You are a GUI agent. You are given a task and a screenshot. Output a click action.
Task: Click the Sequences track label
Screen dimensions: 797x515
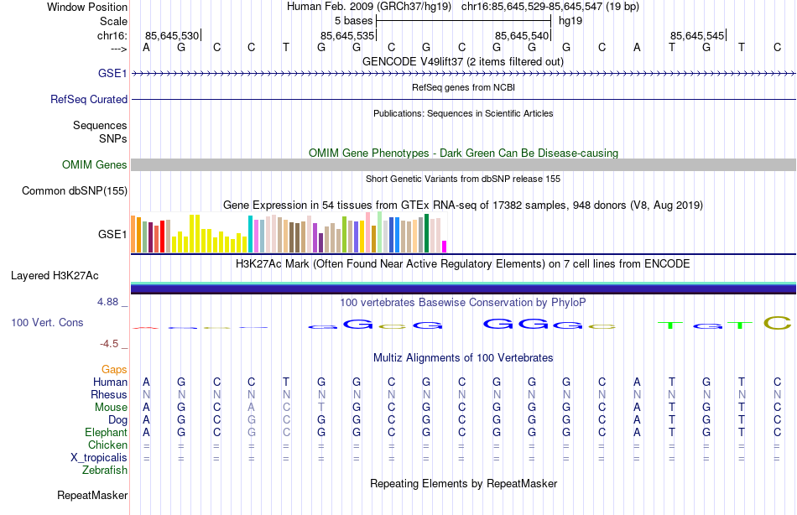coord(100,125)
